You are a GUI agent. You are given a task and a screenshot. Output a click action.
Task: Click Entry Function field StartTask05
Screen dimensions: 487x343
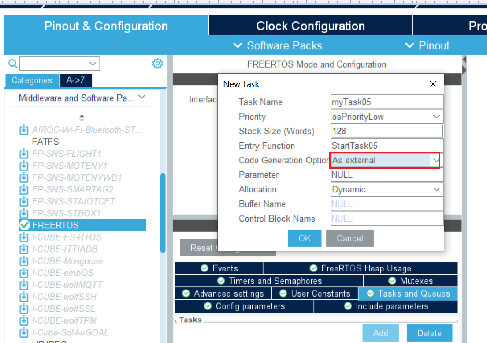pos(387,146)
